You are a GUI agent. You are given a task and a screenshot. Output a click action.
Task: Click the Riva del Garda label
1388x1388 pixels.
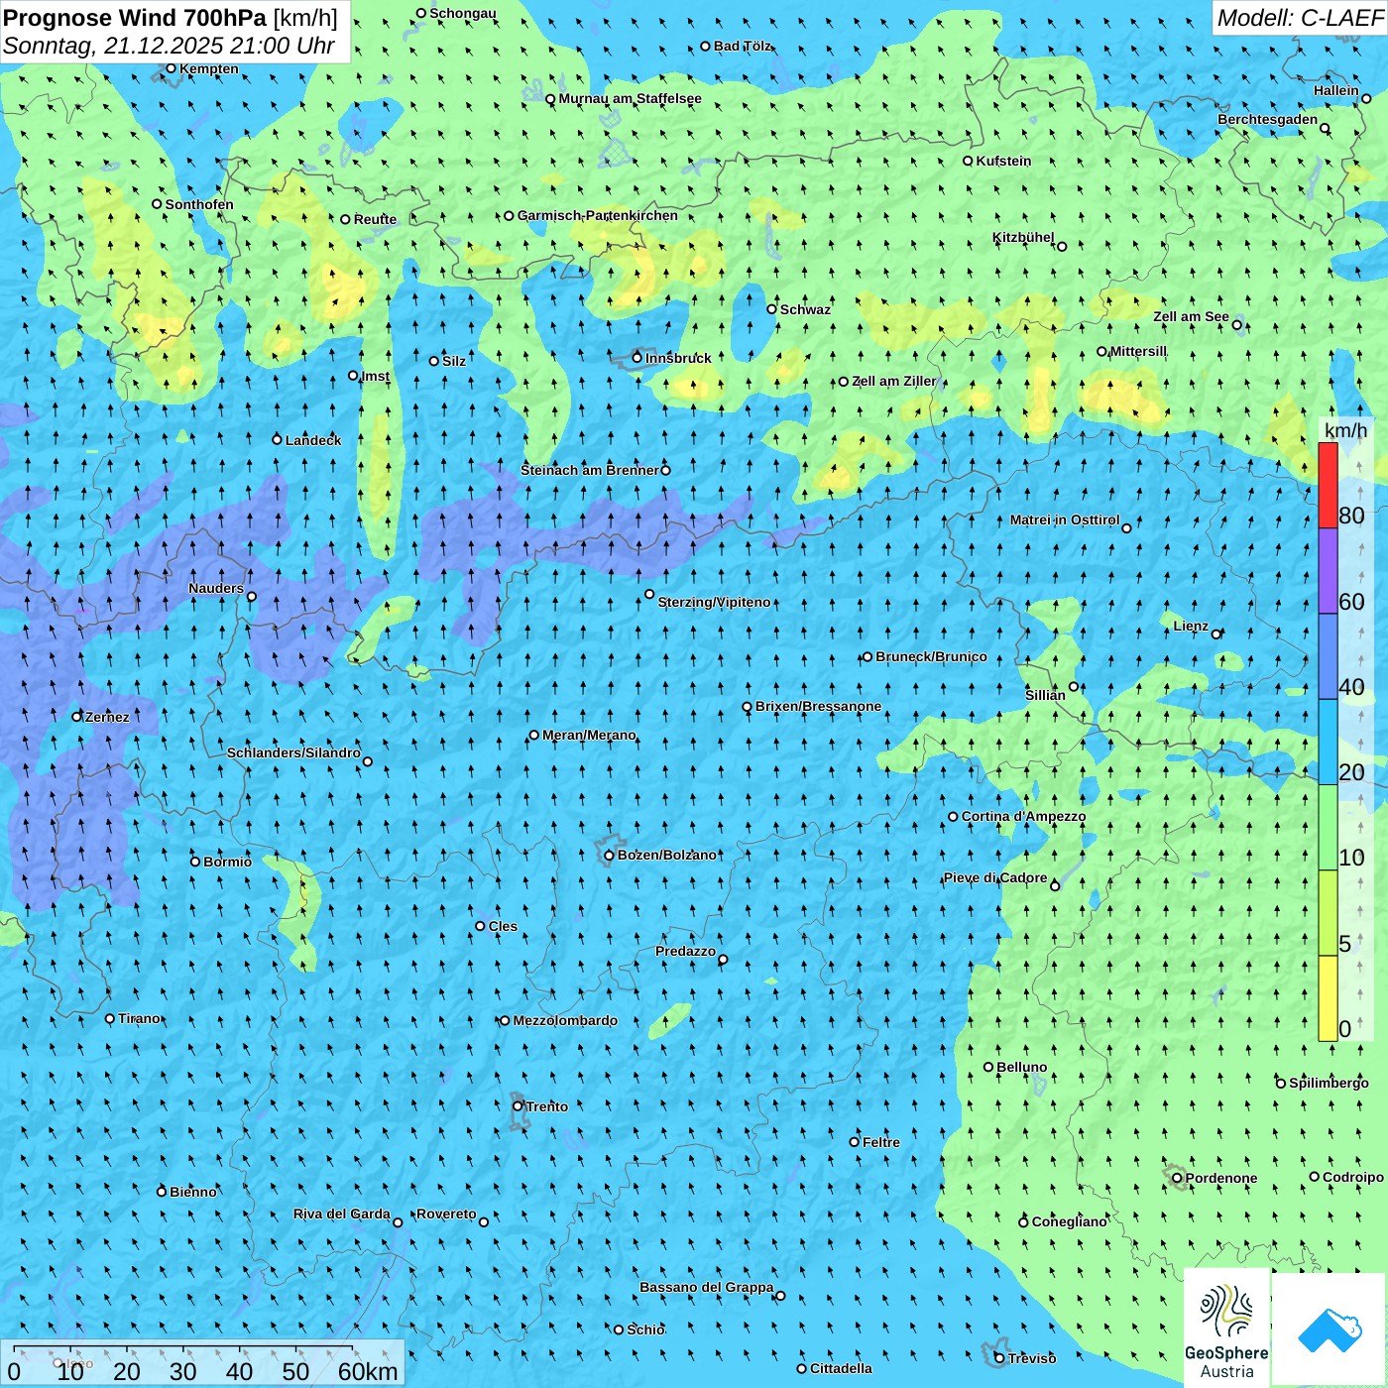342,1214
